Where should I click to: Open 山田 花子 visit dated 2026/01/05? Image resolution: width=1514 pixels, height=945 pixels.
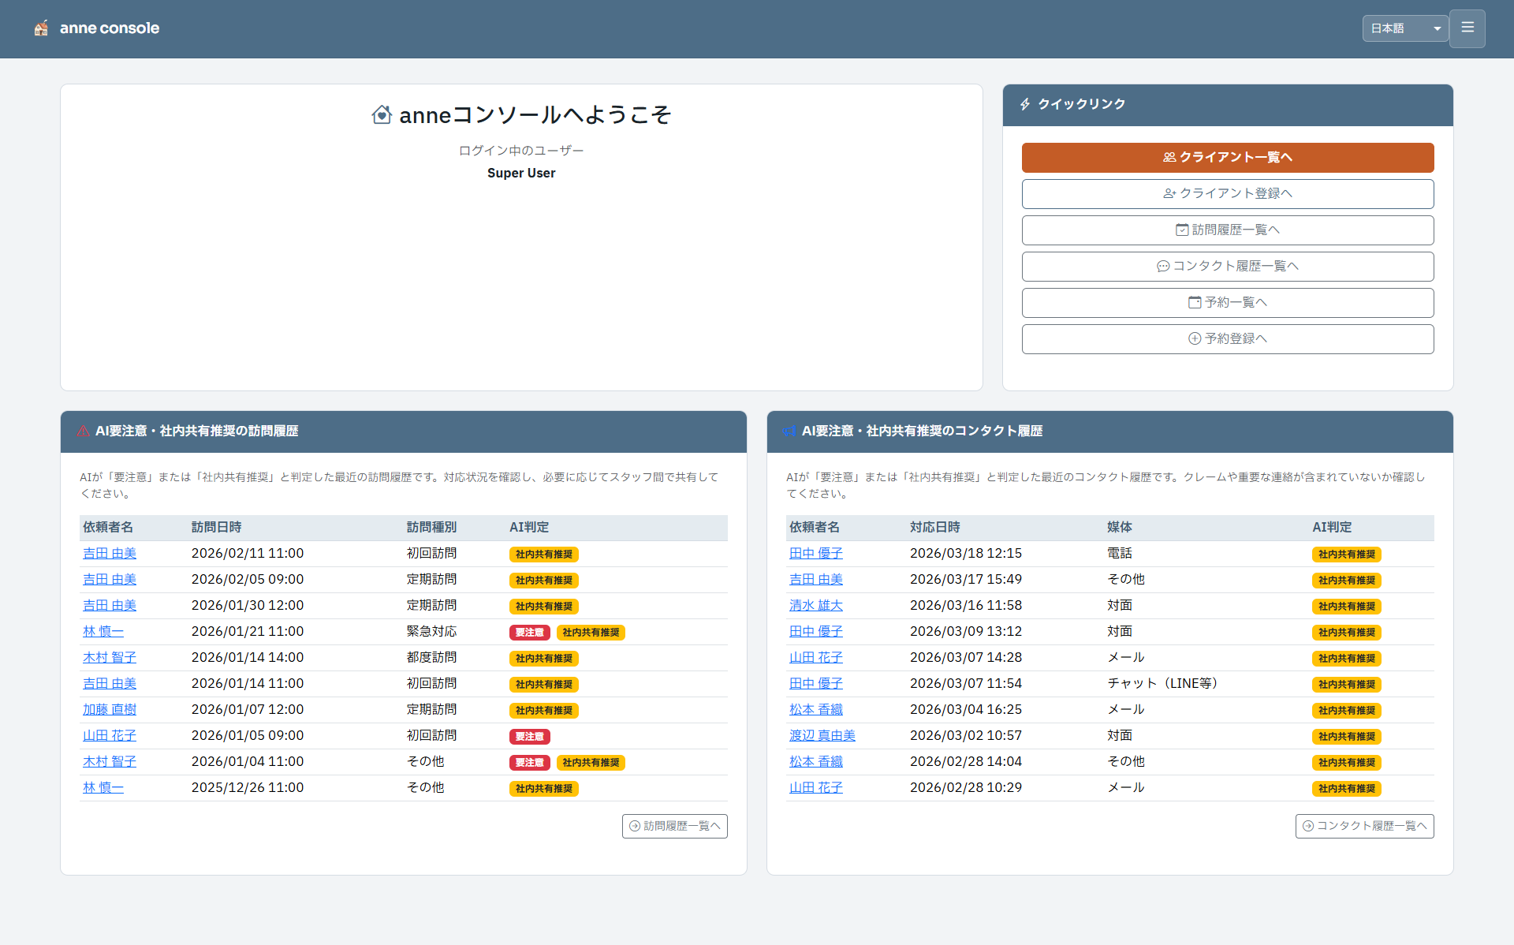pyautogui.click(x=110, y=736)
